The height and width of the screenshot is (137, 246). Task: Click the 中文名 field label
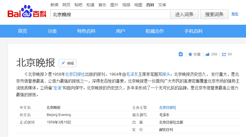pyautogui.click(x=25, y=108)
